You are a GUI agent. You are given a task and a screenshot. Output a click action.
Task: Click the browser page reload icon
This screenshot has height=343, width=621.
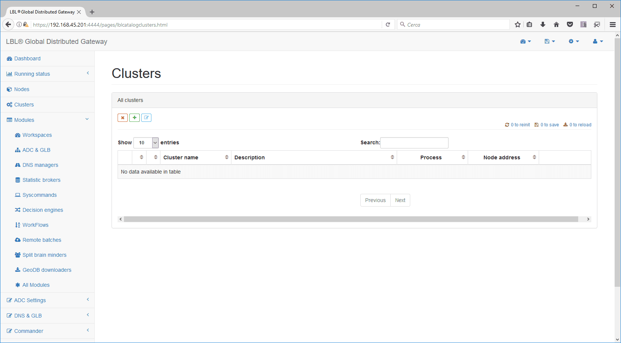tap(388, 25)
